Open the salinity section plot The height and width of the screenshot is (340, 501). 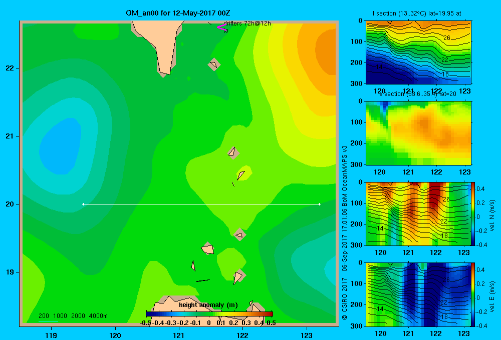pyautogui.click(x=418, y=133)
